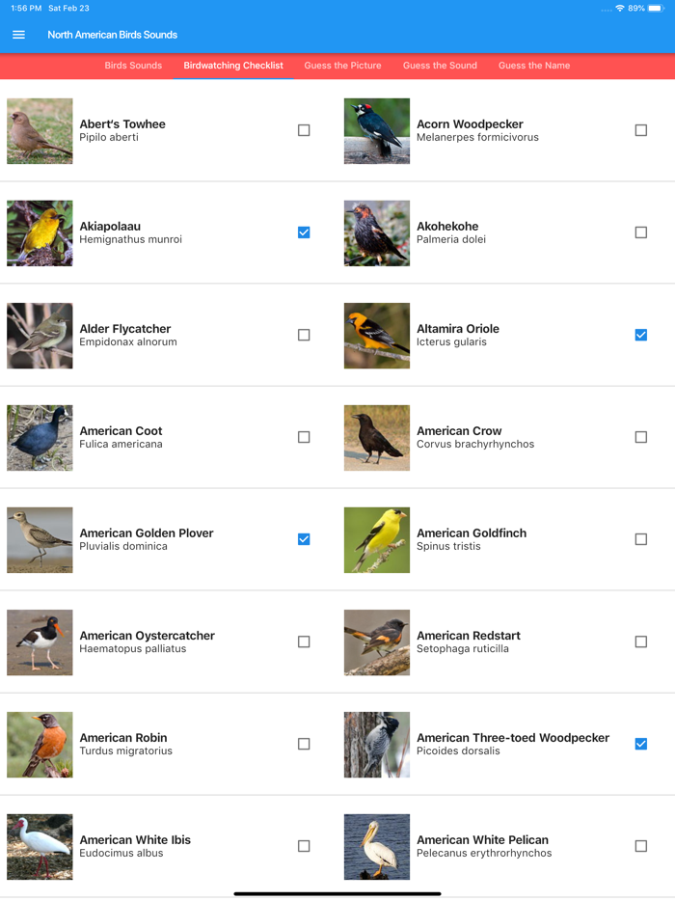The image size is (675, 901).
Task: Check the Akohekohe checkbox
Action: 640,232
